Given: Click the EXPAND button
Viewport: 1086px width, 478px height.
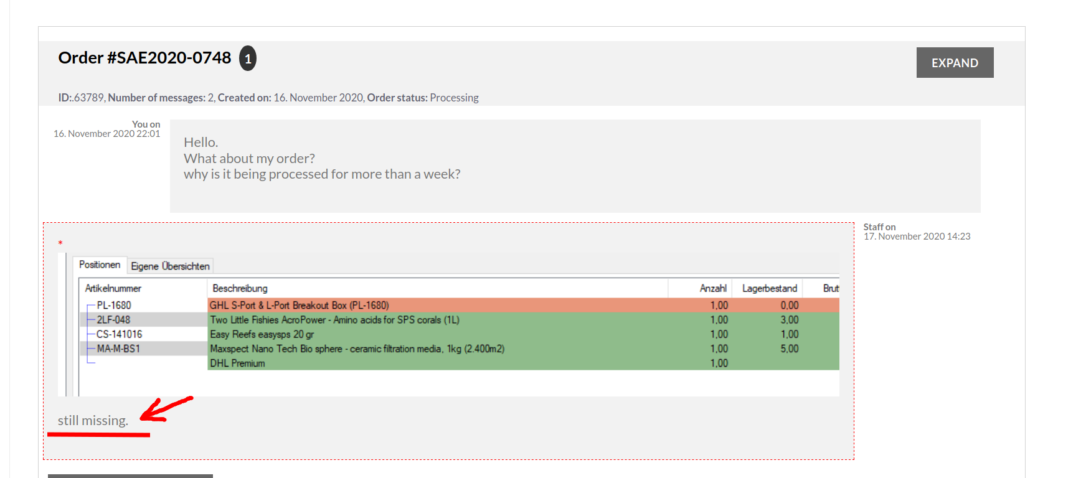Looking at the screenshot, I should (x=954, y=63).
